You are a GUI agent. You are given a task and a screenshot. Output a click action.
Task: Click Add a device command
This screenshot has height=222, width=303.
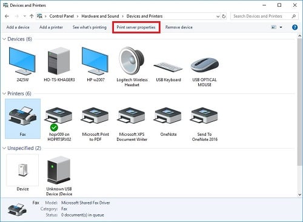point(18,27)
